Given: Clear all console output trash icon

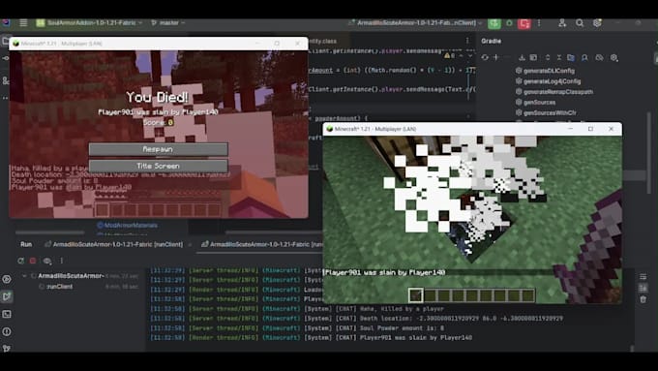Looking at the screenshot, I should pos(643,299).
